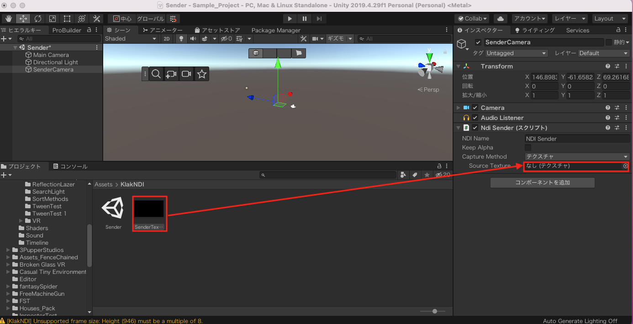The width and height of the screenshot is (633, 324).
Task: Open the Layout dropdown
Action: (x=610, y=19)
